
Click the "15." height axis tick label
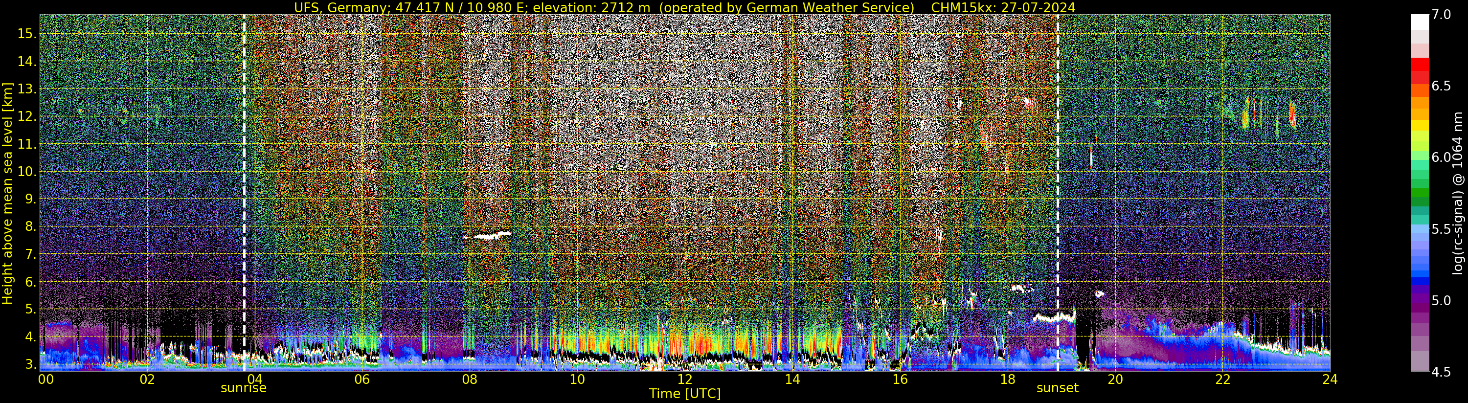[x=26, y=34]
